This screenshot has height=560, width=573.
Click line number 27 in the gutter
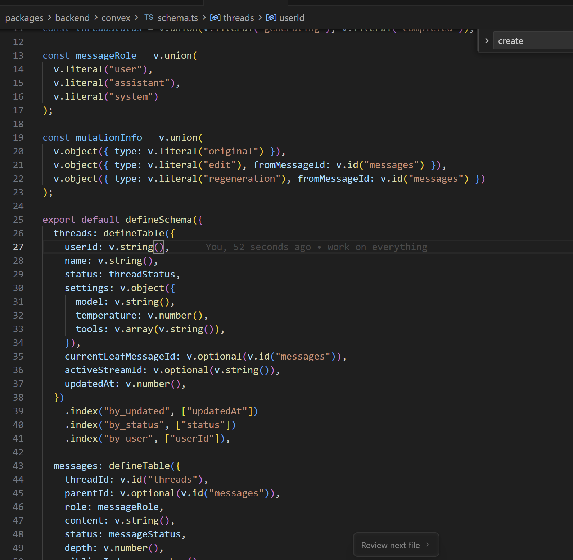pyautogui.click(x=18, y=247)
